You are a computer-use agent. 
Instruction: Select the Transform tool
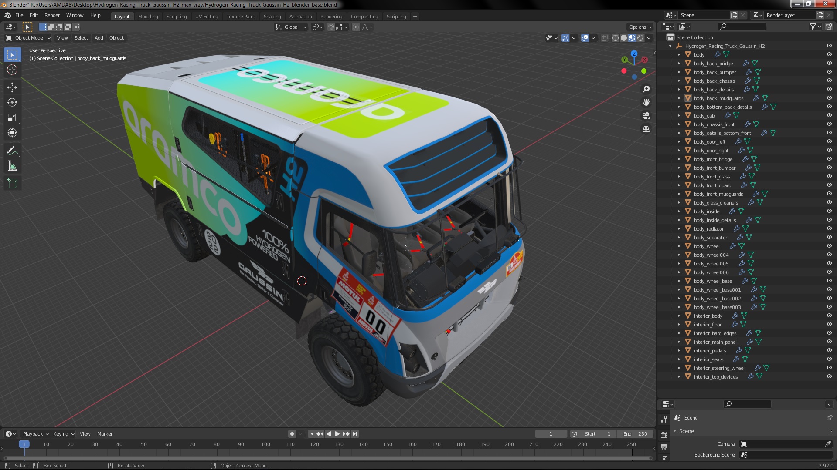click(x=12, y=133)
